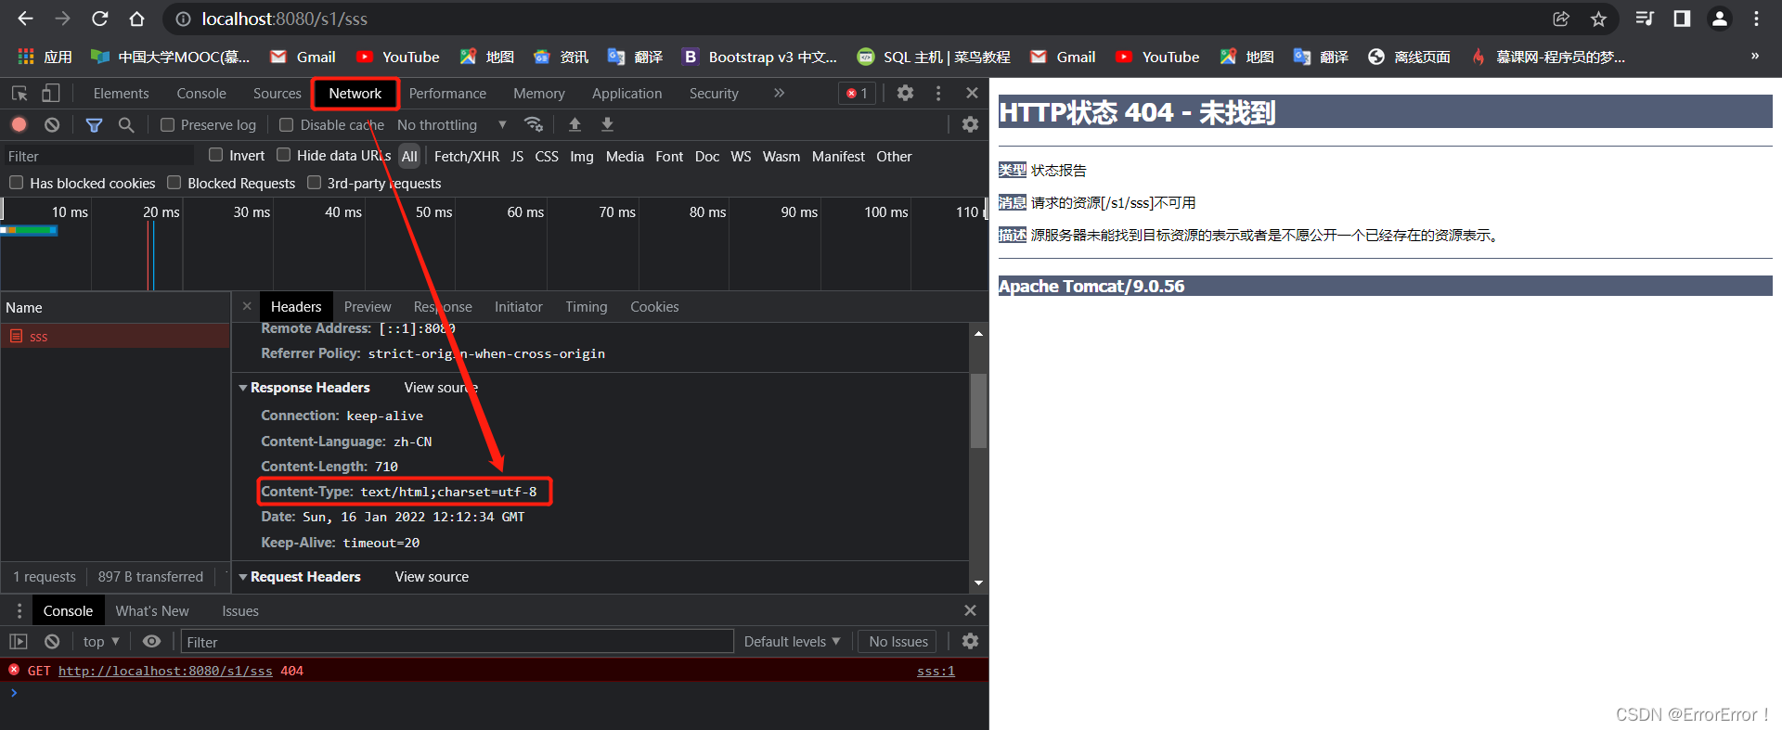Screen dimensions: 1782x730
Task: Reload the page with refresh icon
Action: pyautogui.click(x=100, y=19)
